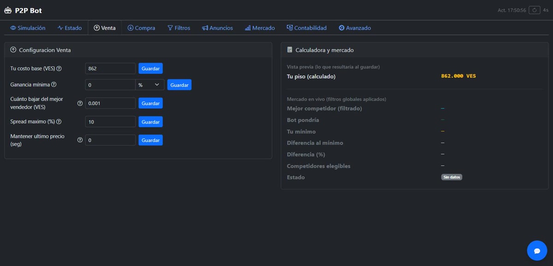Image resolution: width=553 pixels, height=266 pixels.
Task: Focus the Ganancia mínima input field
Action: coord(111,85)
